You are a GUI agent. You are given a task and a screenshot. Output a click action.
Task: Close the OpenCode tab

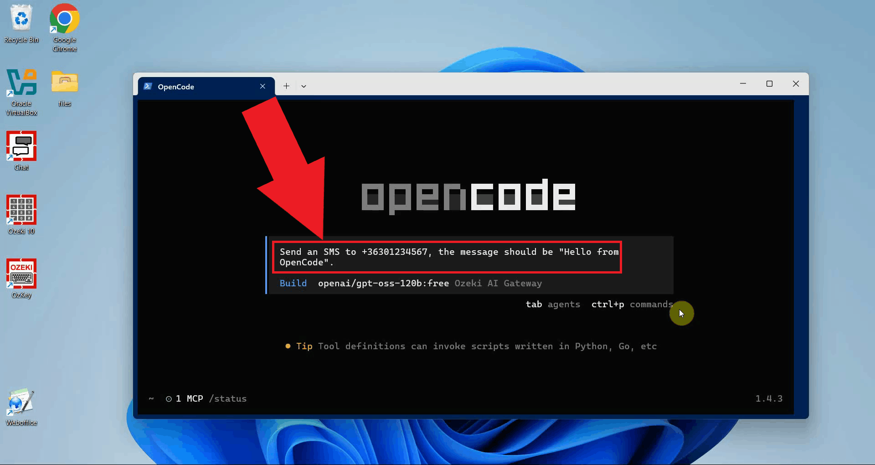tap(262, 86)
